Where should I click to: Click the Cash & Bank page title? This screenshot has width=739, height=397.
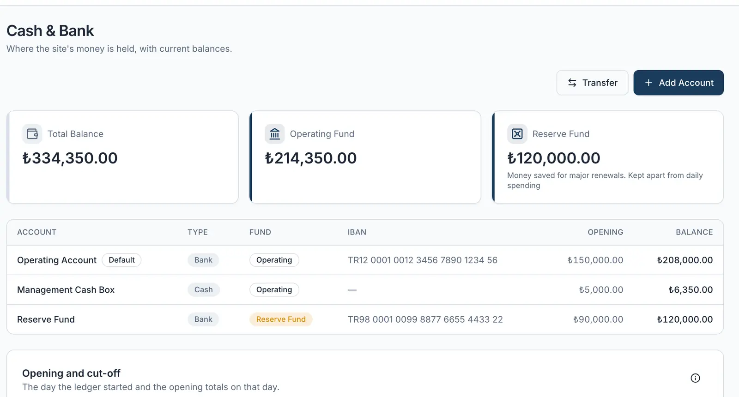pyautogui.click(x=50, y=31)
